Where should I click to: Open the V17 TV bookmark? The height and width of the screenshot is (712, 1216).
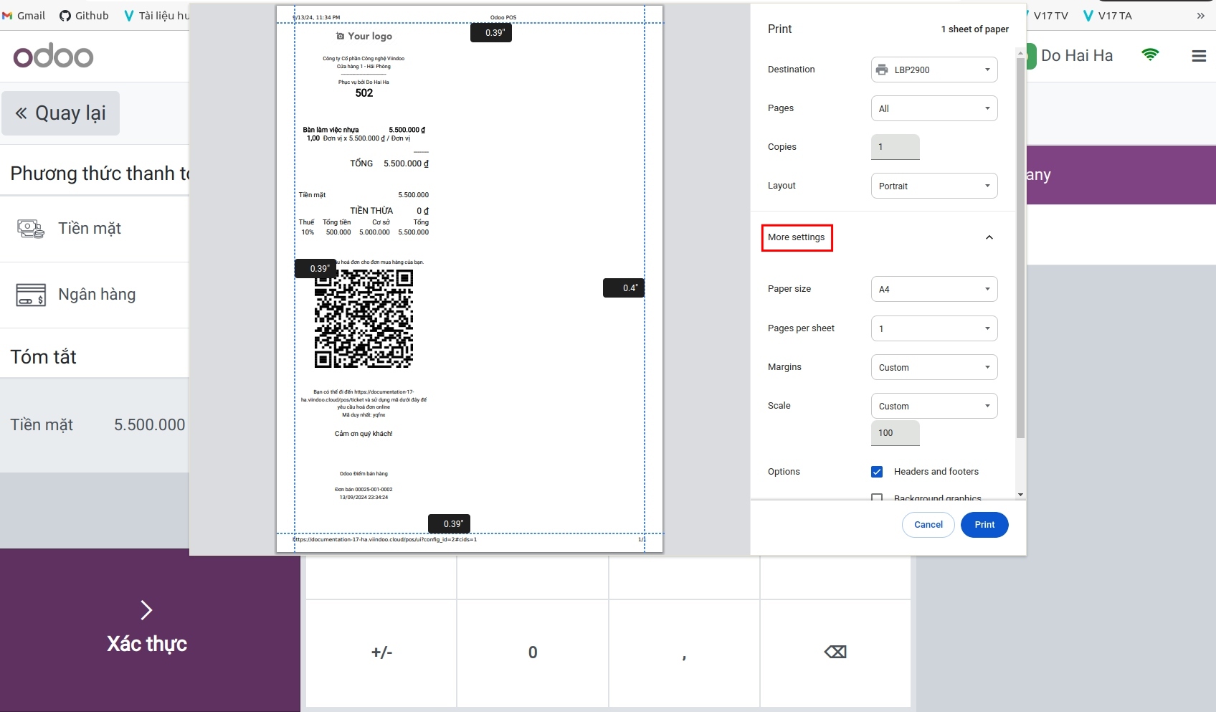click(1048, 15)
